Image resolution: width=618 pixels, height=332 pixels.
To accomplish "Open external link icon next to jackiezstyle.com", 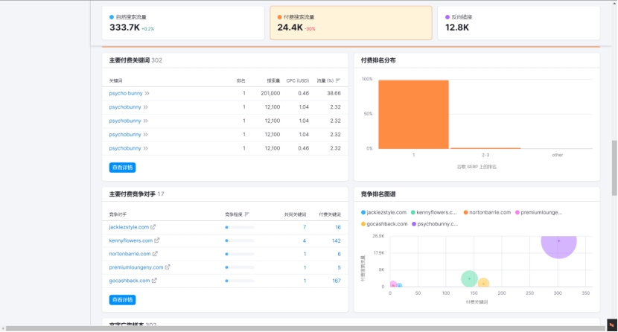I will [153, 227].
